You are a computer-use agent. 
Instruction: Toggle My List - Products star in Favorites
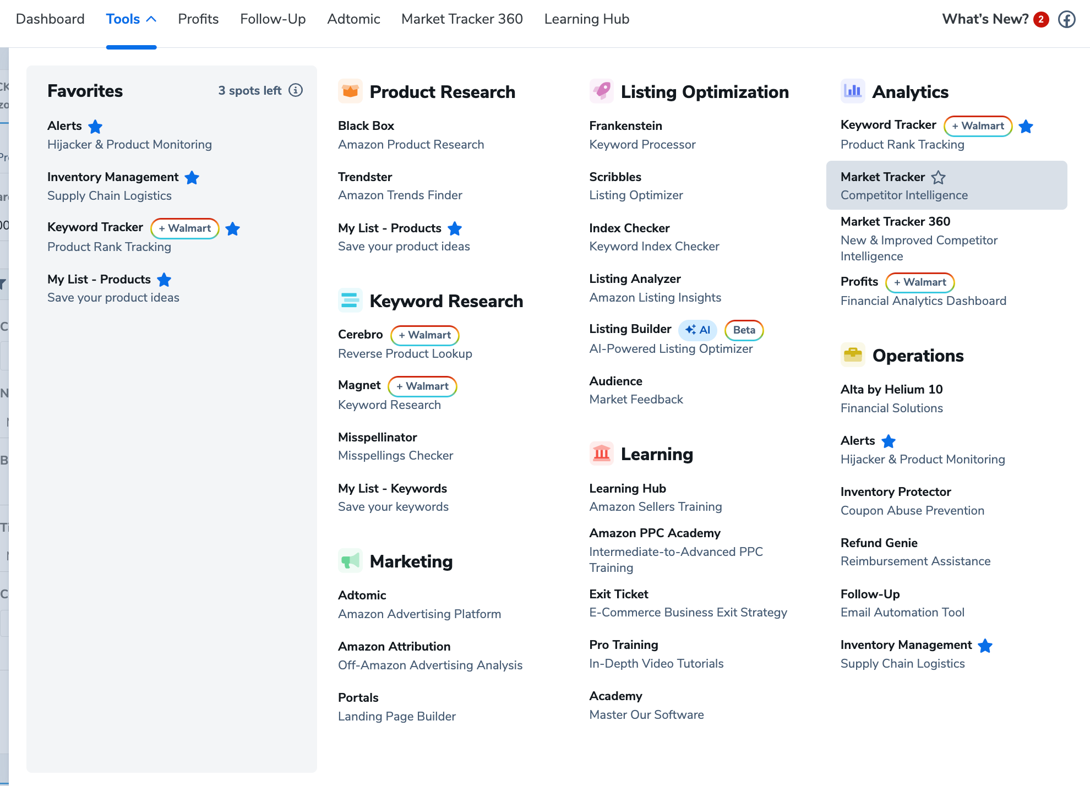coord(164,280)
